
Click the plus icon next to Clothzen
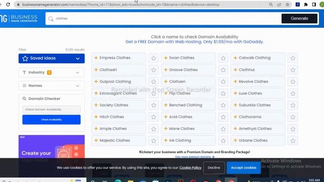pyautogui.click(x=166, y=81)
